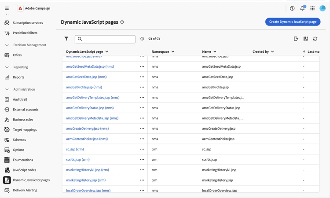Click the Business rules gavel icon

pos(7,120)
